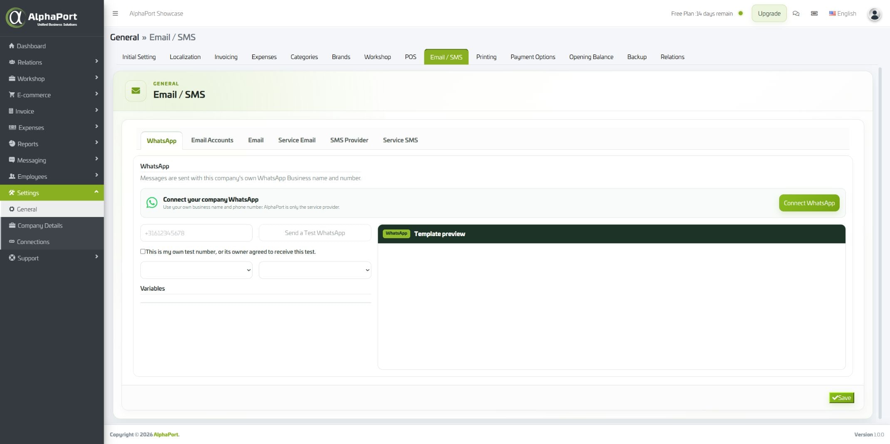Click the Employees users icon
Viewport: 890px width, 444px height.
(x=12, y=176)
